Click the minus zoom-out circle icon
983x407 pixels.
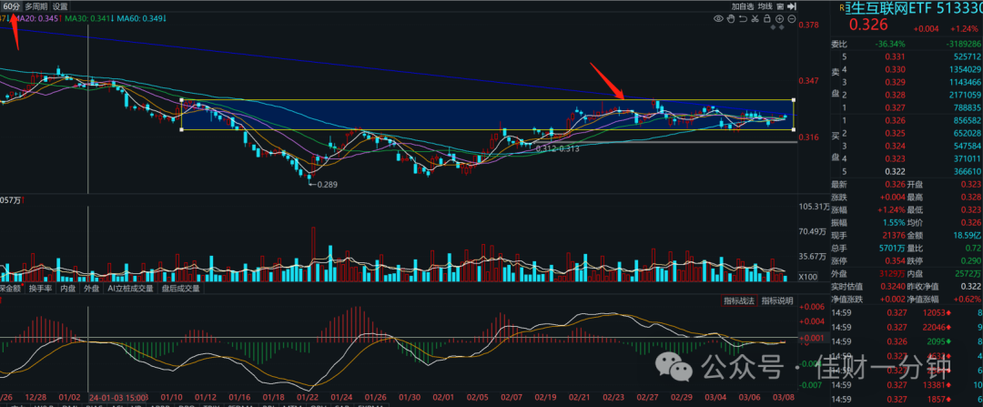pos(792,19)
